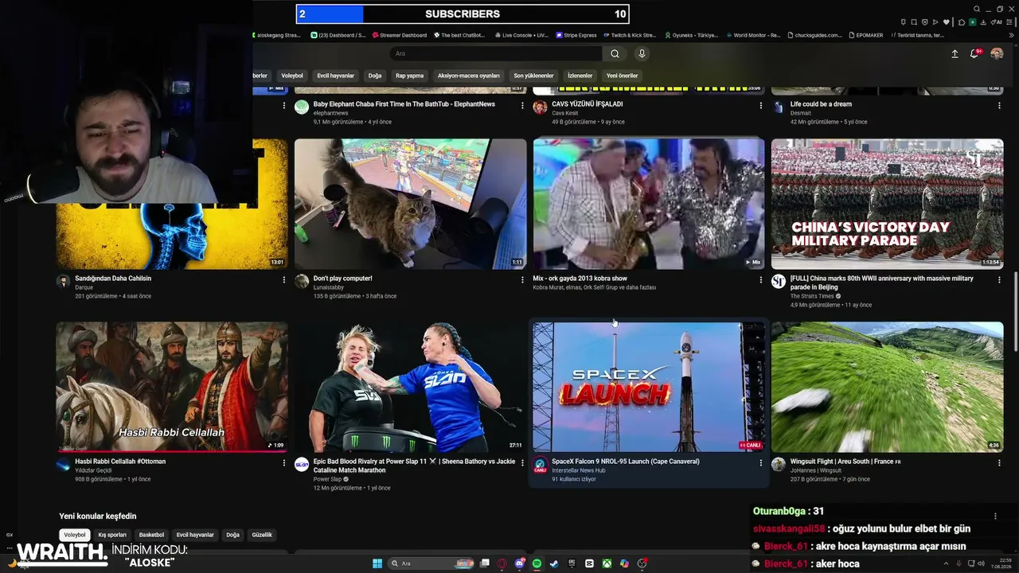The height and width of the screenshot is (573, 1019).
Task: Open The Straits Times channel avatar
Action: coord(779,282)
